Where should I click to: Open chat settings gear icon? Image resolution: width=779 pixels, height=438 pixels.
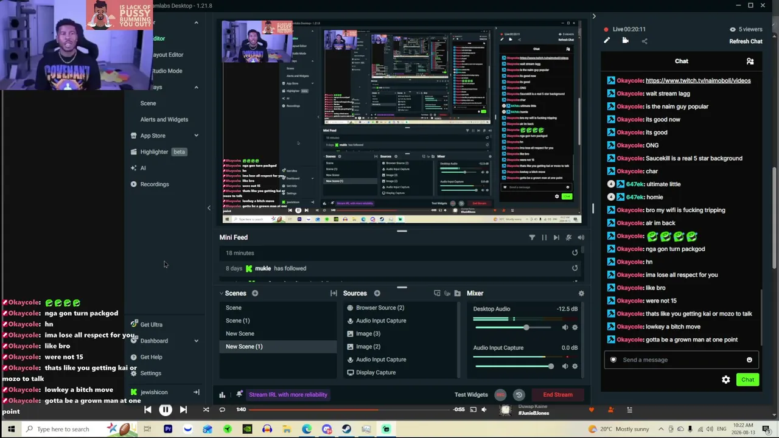(x=726, y=380)
